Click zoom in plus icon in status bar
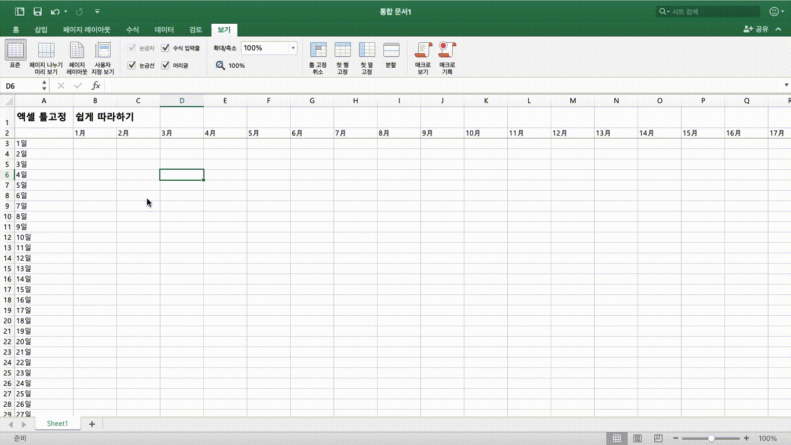 746,439
